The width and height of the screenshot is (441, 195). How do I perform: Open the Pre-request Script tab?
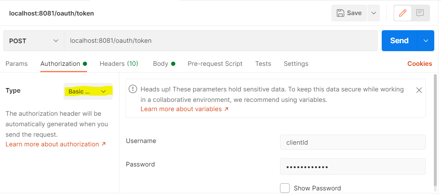[215, 64]
